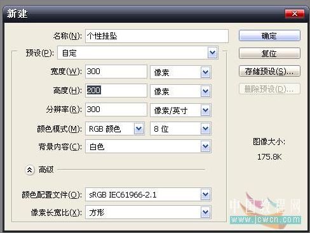Click the 高级 section label text
Viewport: 310px width, 233px height.
(46, 170)
